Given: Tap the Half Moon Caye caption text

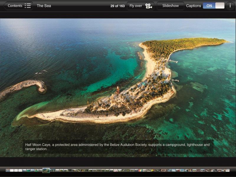Looking at the screenshot, I should pos(117,147).
